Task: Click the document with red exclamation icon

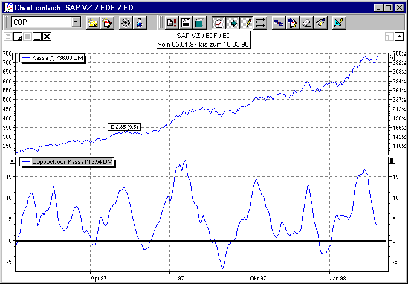Action: coord(171,23)
